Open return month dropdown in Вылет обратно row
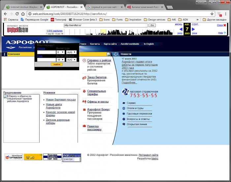 [71, 60]
